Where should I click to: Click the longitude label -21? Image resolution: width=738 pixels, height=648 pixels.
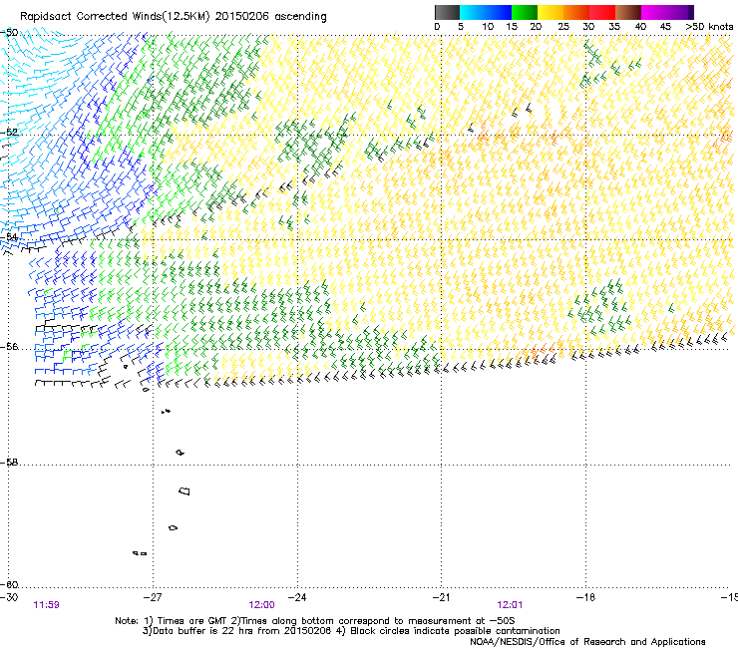tap(441, 597)
